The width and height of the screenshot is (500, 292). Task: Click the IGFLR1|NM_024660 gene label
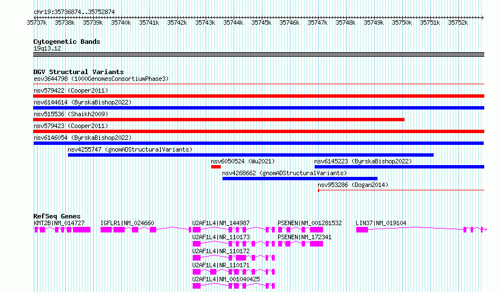coord(127,223)
